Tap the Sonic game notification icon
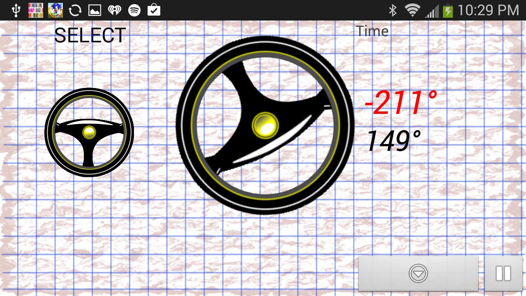 55,10
